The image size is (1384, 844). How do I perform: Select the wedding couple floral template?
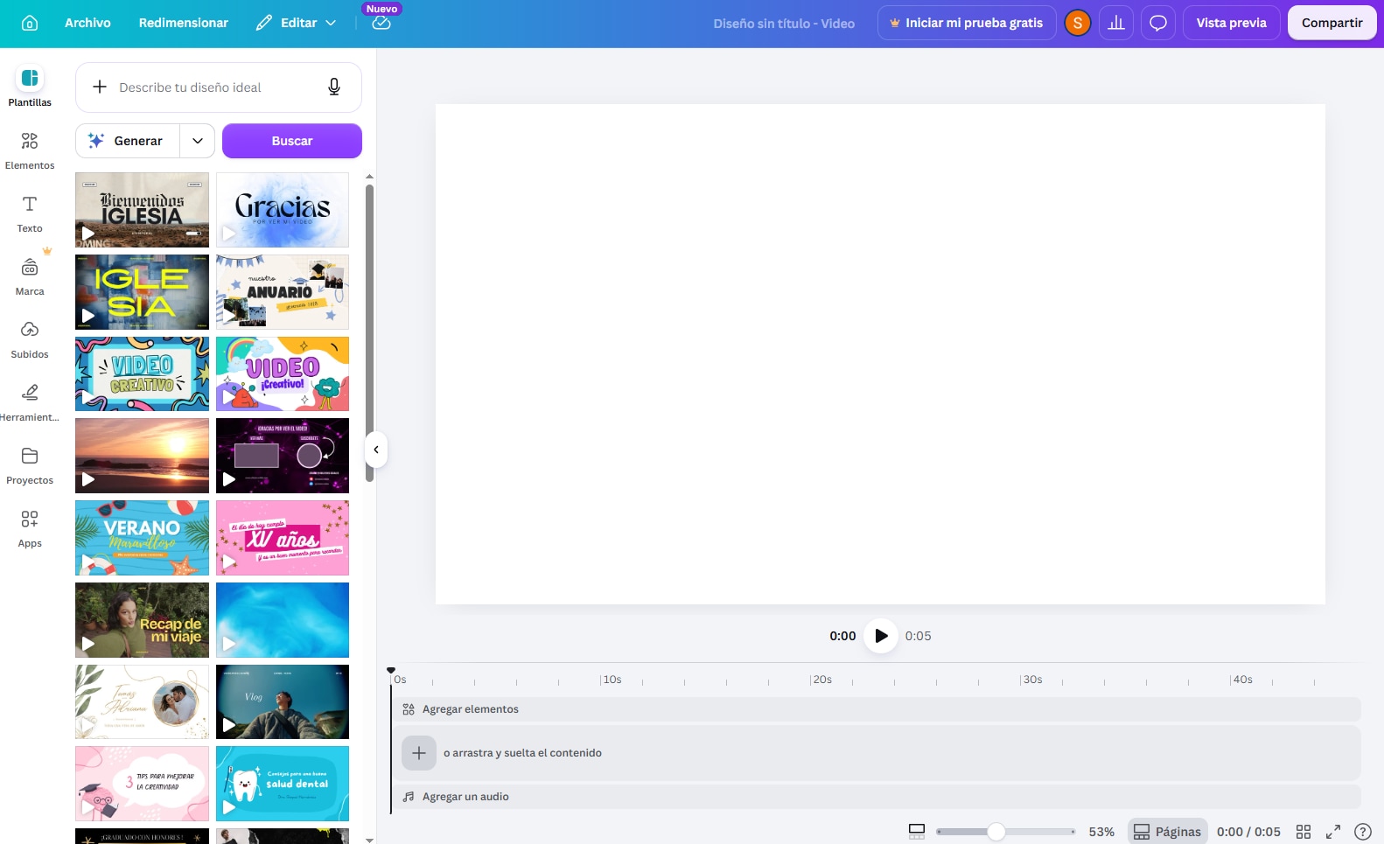[142, 701]
